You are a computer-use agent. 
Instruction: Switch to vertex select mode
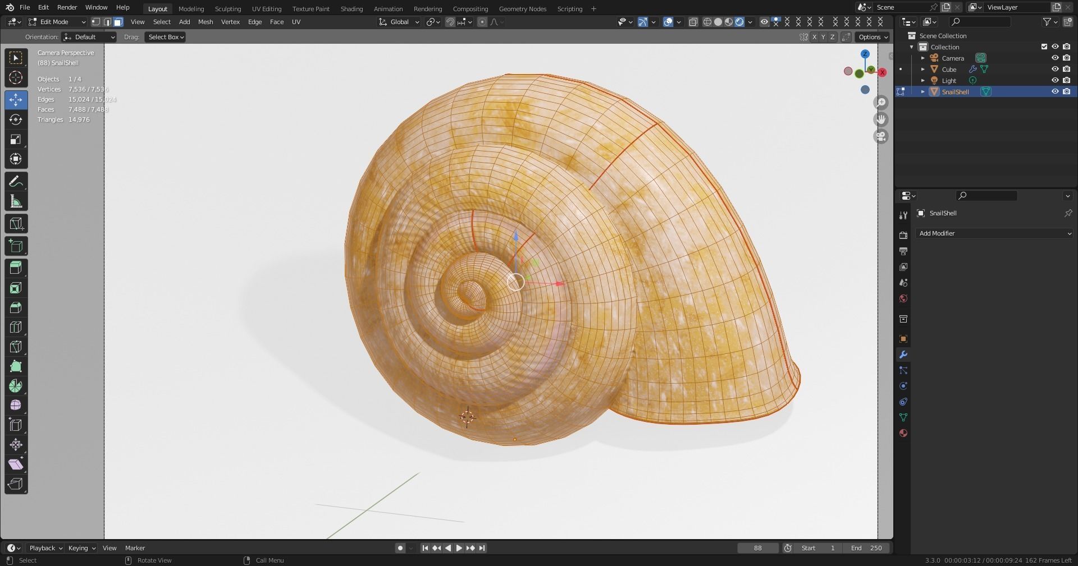(96, 22)
